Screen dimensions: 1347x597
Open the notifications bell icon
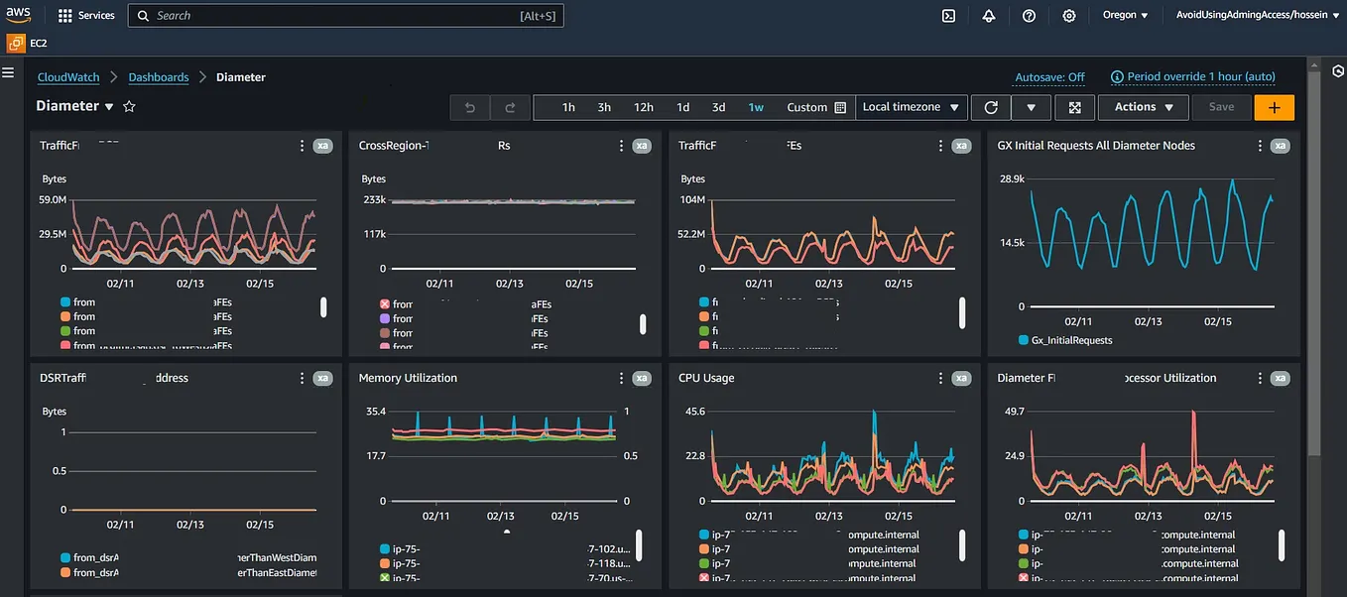pyautogui.click(x=989, y=16)
